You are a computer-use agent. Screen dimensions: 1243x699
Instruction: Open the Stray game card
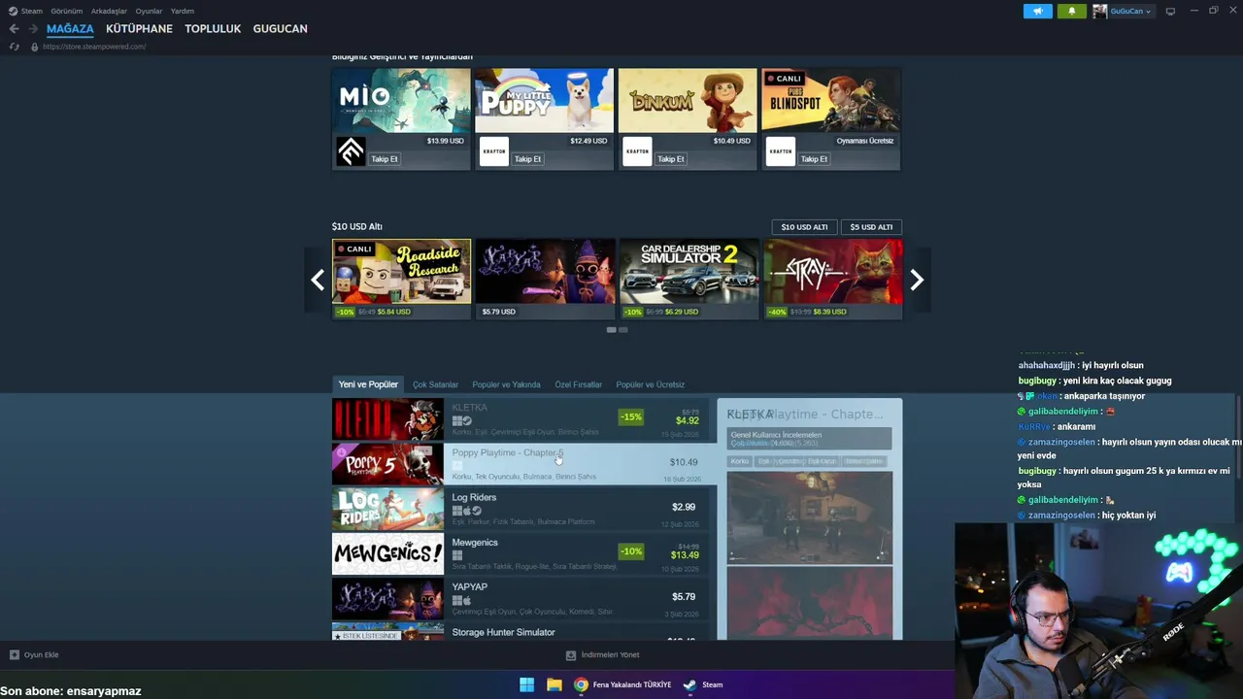[832, 279]
